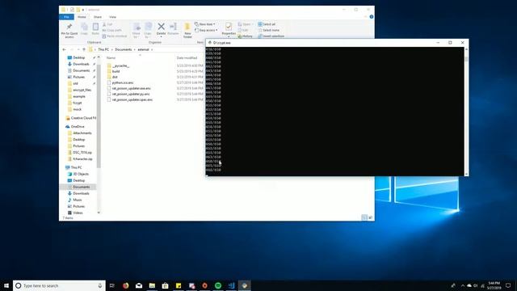Select Music in the sidebar
This screenshot has width=517, height=291.
[78, 200]
